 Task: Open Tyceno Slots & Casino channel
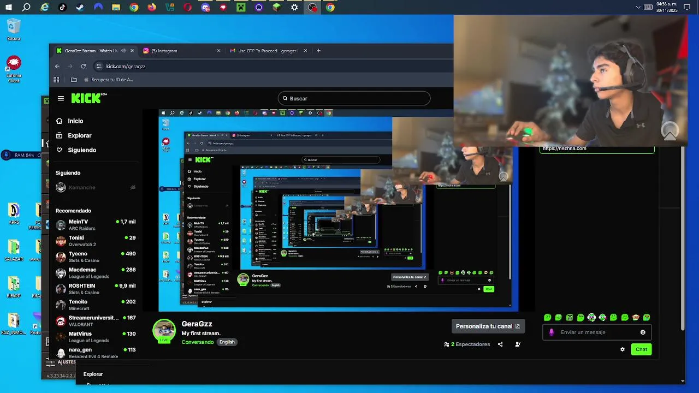(x=96, y=257)
